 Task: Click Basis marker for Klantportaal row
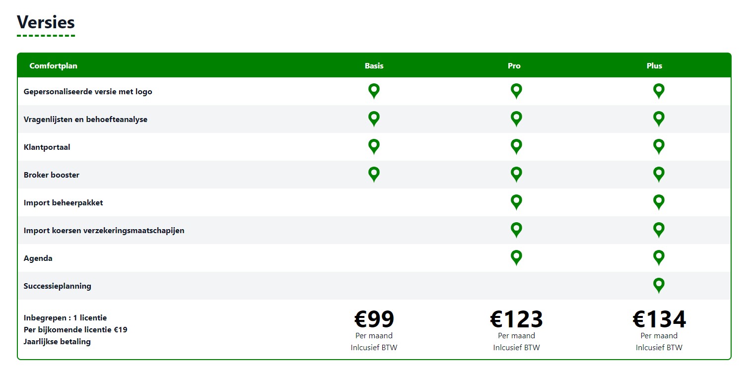[374, 147]
